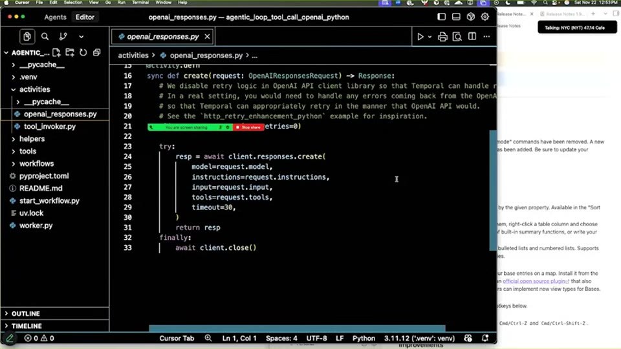621x349 pixels.
Task: Expand the OUTLINE section
Action: (x=25, y=313)
